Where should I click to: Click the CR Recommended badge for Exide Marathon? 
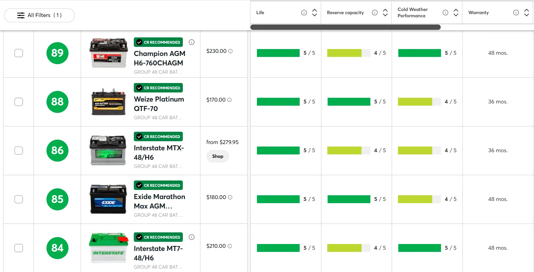(x=158, y=185)
